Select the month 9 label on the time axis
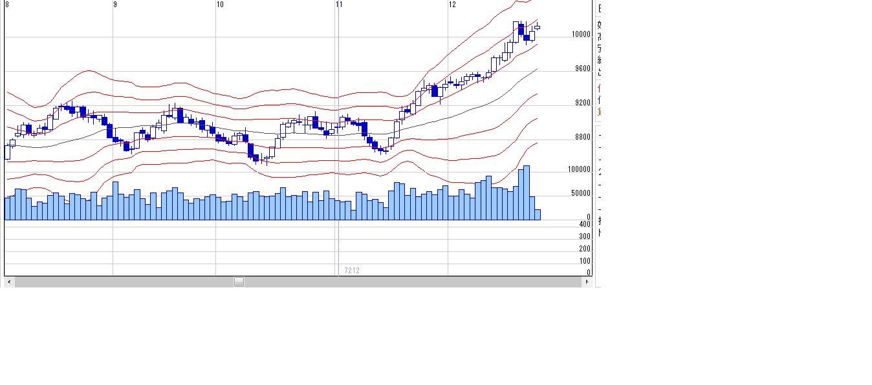The width and height of the screenshot is (872, 385). coord(115,5)
